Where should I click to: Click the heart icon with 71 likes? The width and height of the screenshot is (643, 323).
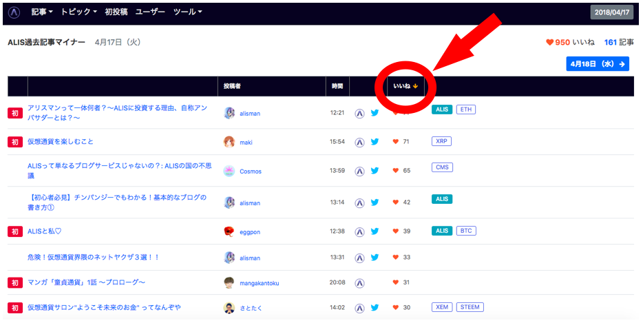tap(396, 142)
